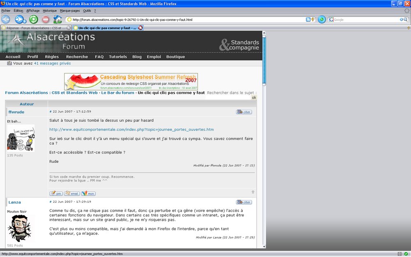Click the page vertical scrollbar thumb

264,61
